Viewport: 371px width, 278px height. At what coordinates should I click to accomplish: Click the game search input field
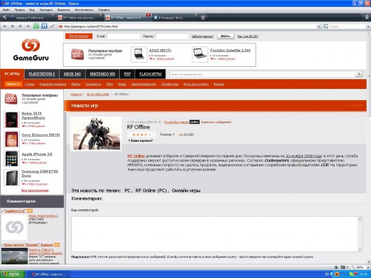[262, 74]
